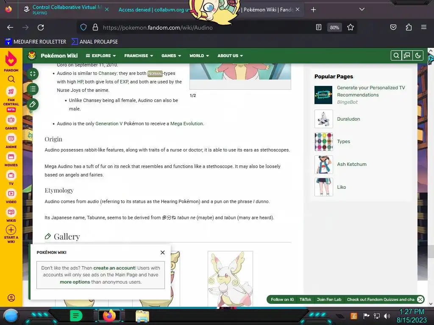Image resolution: width=434 pixels, height=325 pixels.
Task: Reload the page with refresh button
Action: click(x=41, y=28)
